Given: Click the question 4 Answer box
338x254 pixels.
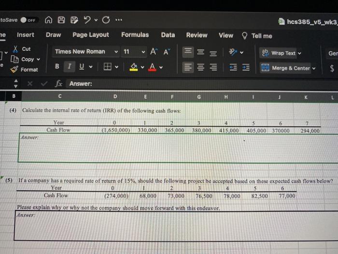Looking at the screenshot, I should [178, 148].
